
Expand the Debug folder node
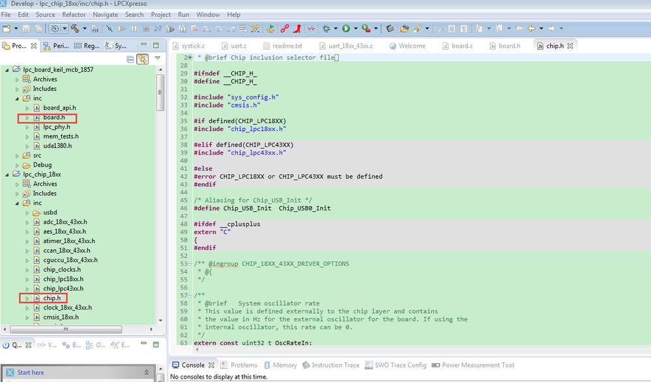pos(17,166)
